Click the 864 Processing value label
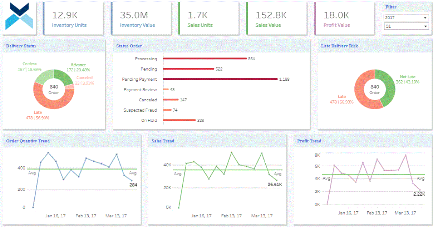 click(251, 59)
